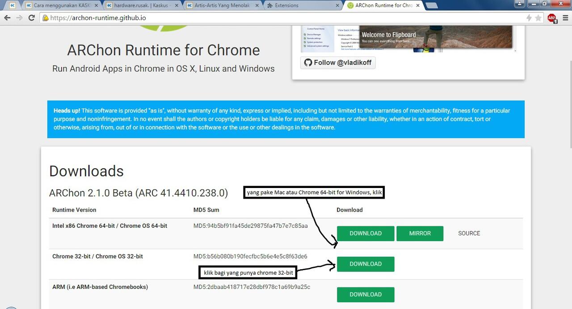Click the back navigation arrow
The image size is (572, 309).
pos(7,18)
